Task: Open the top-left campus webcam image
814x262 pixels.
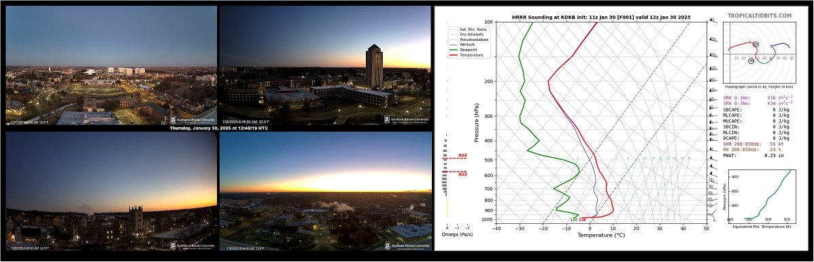Action: [111, 65]
